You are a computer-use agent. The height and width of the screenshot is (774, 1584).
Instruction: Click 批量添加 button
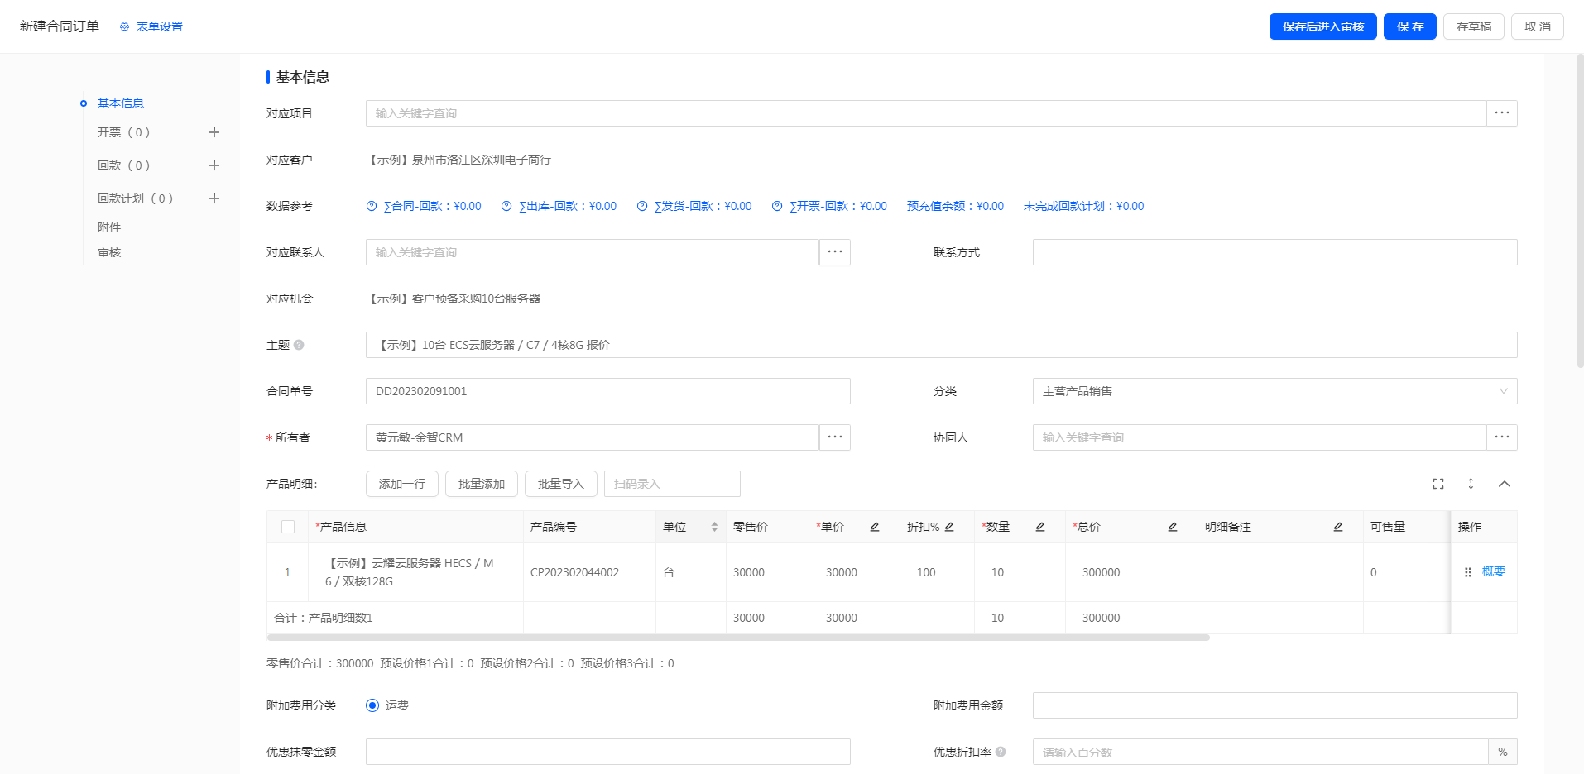coord(482,484)
